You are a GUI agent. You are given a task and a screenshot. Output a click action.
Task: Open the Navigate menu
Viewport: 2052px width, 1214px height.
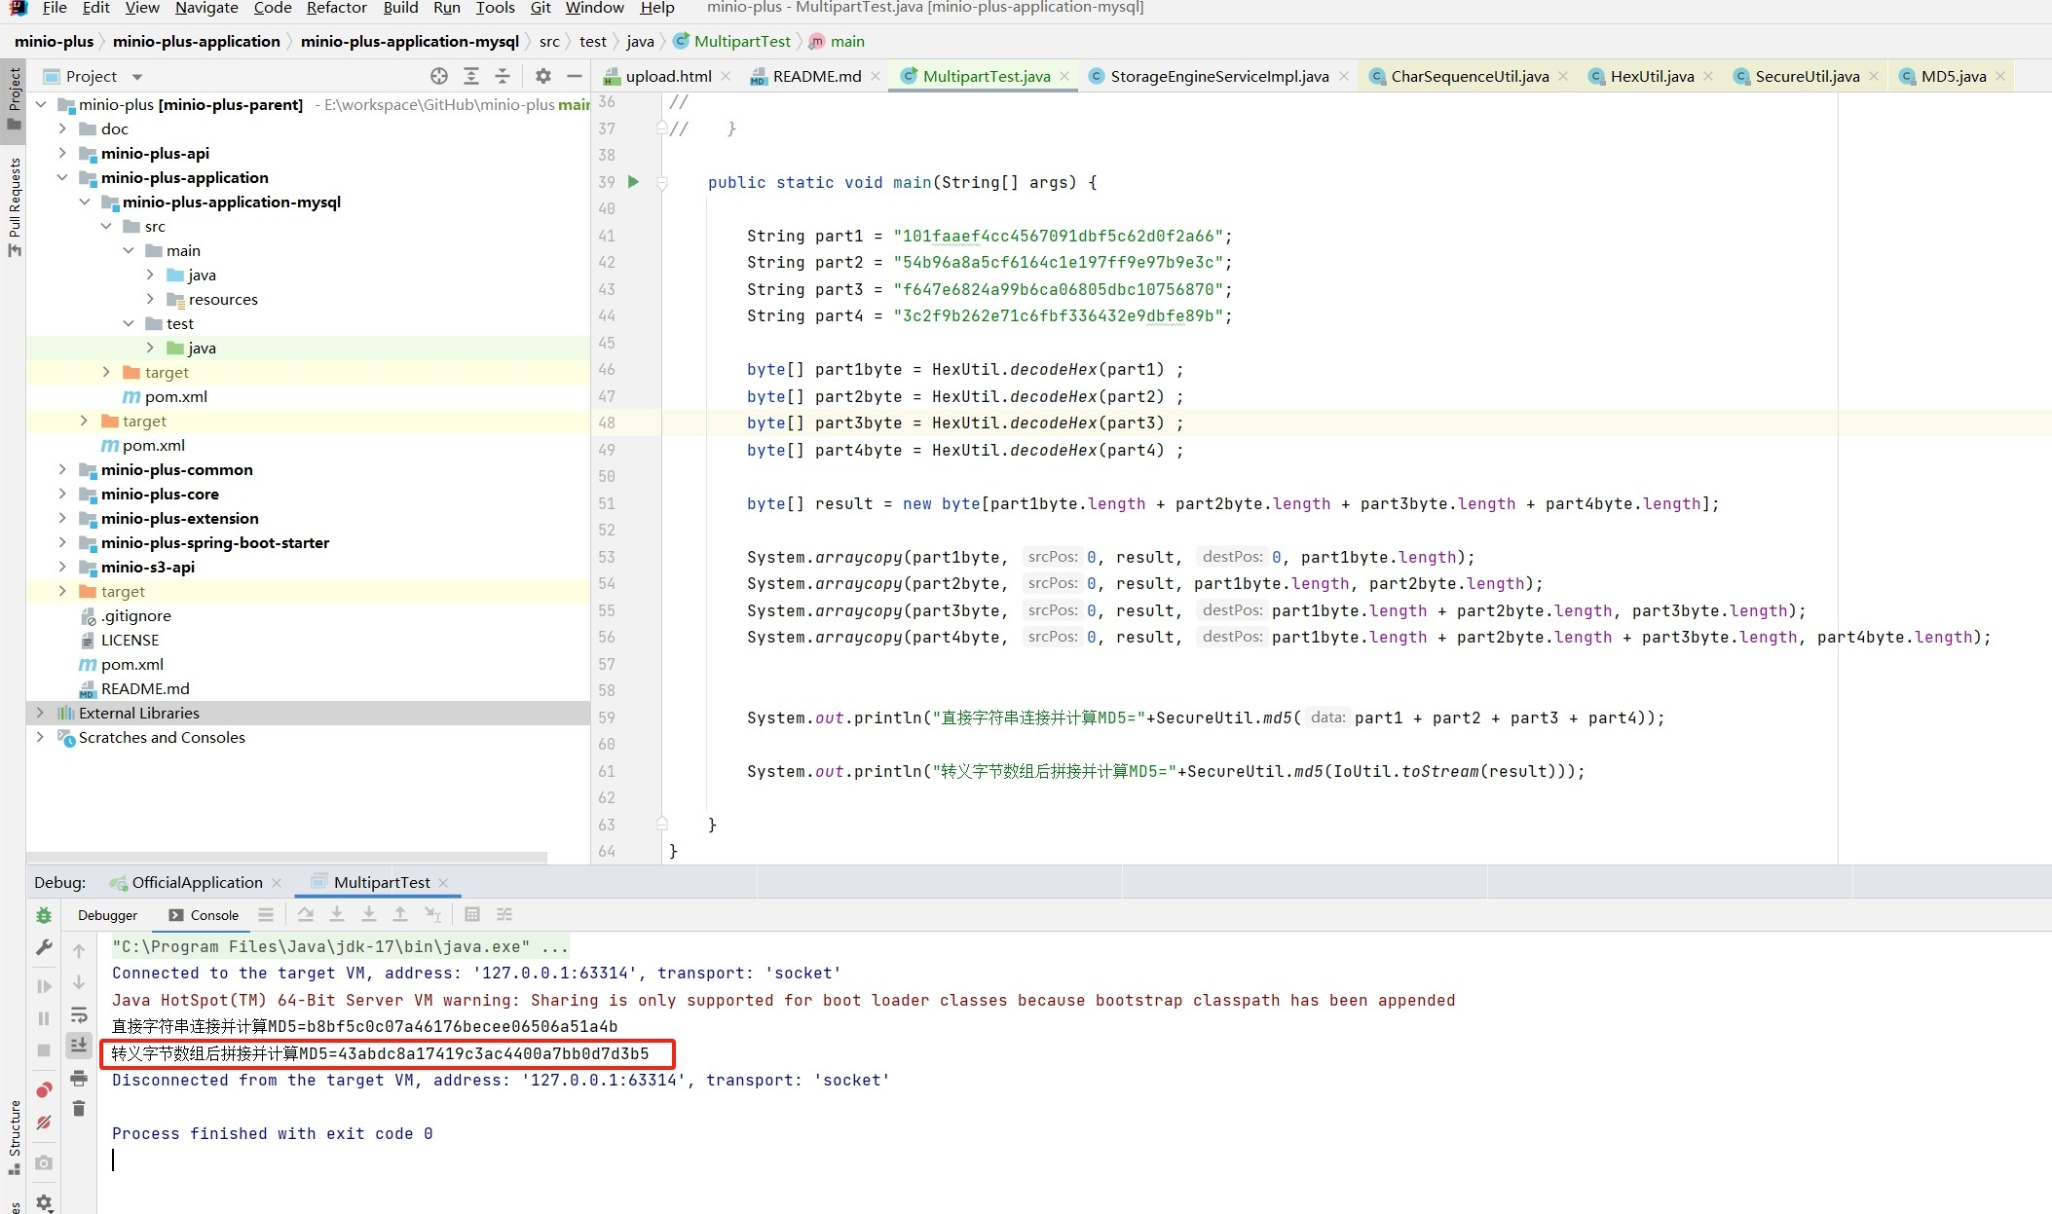click(x=206, y=8)
